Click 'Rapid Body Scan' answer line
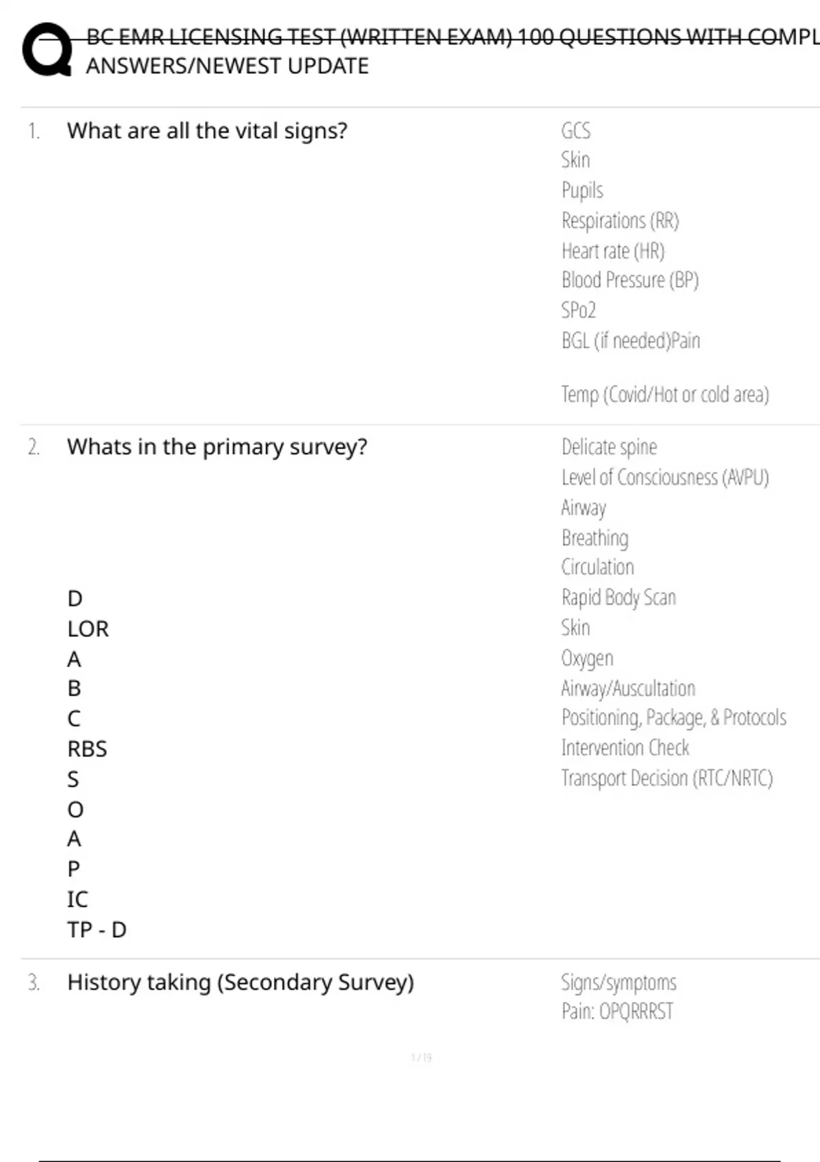 click(618, 597)
